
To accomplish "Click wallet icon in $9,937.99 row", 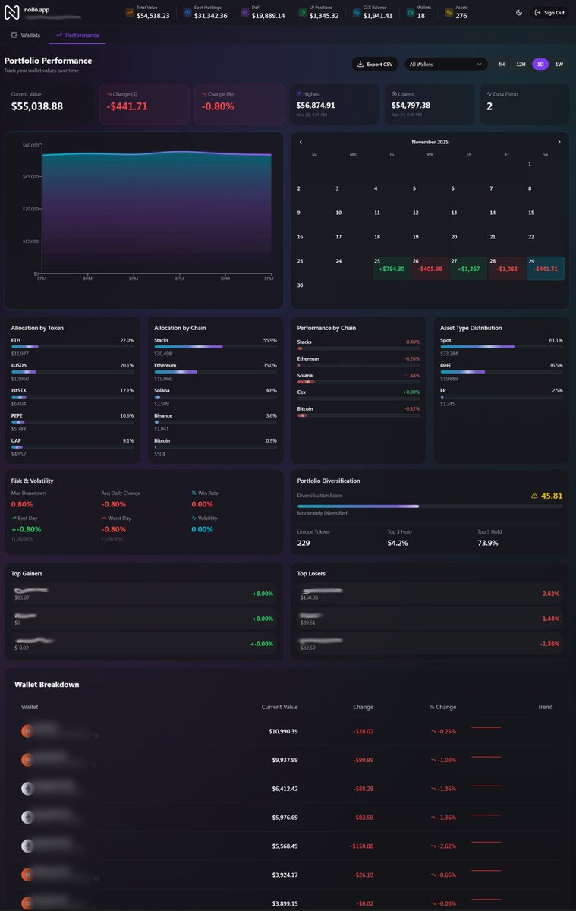I will (x=27, y=760).
